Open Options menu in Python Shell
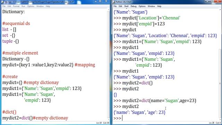 (142, 6)
